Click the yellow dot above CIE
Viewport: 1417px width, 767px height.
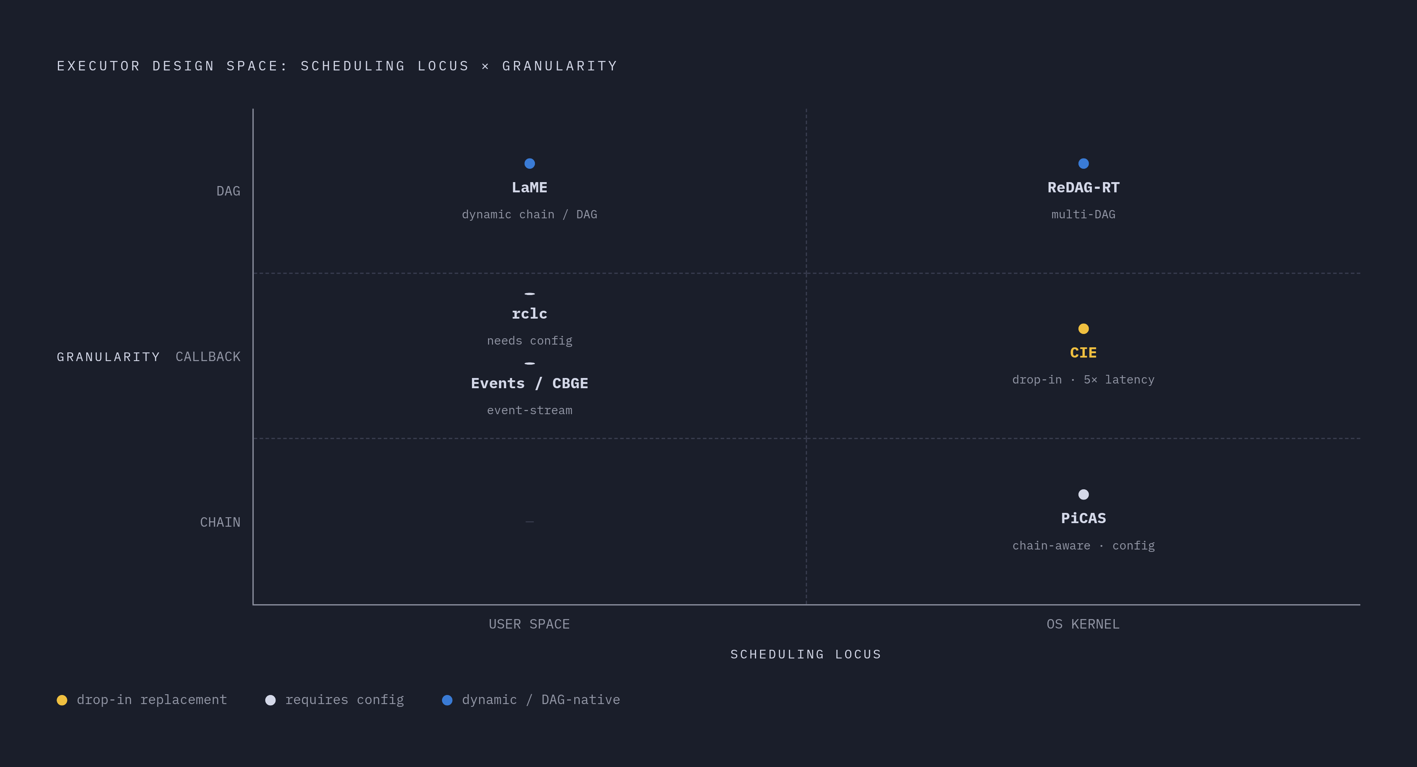point(1084,329)
